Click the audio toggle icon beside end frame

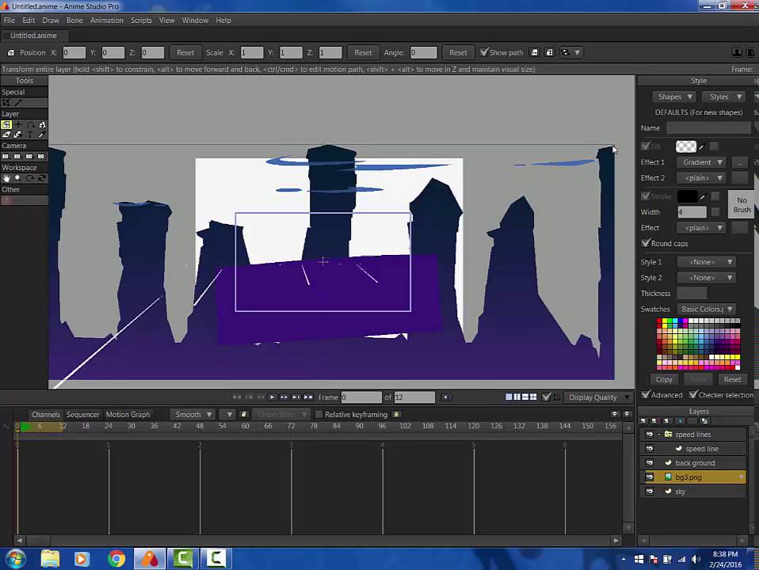[446, 397]
